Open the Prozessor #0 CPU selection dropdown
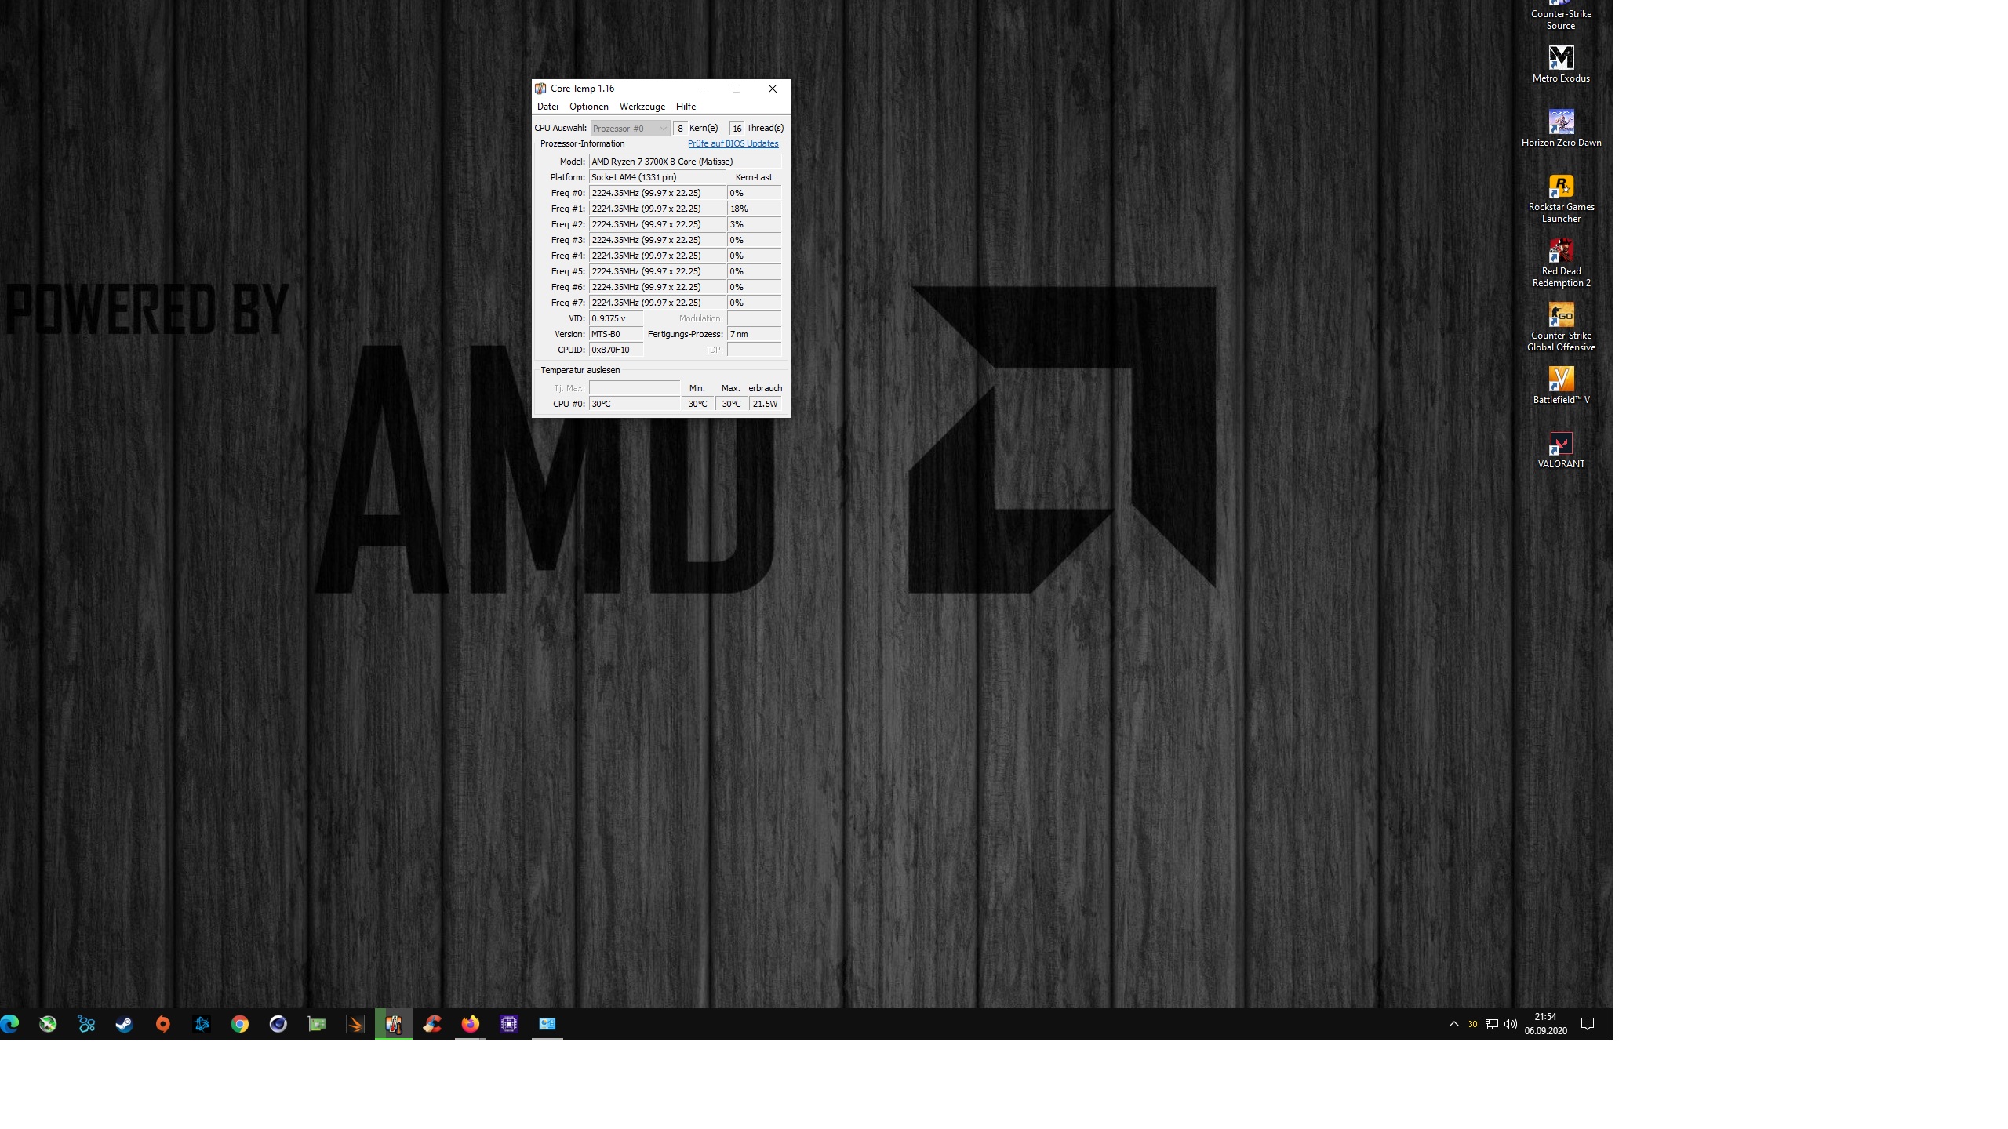Image resolution: width=2008 pixels, height=1129 pixels. tap(630, 129)
